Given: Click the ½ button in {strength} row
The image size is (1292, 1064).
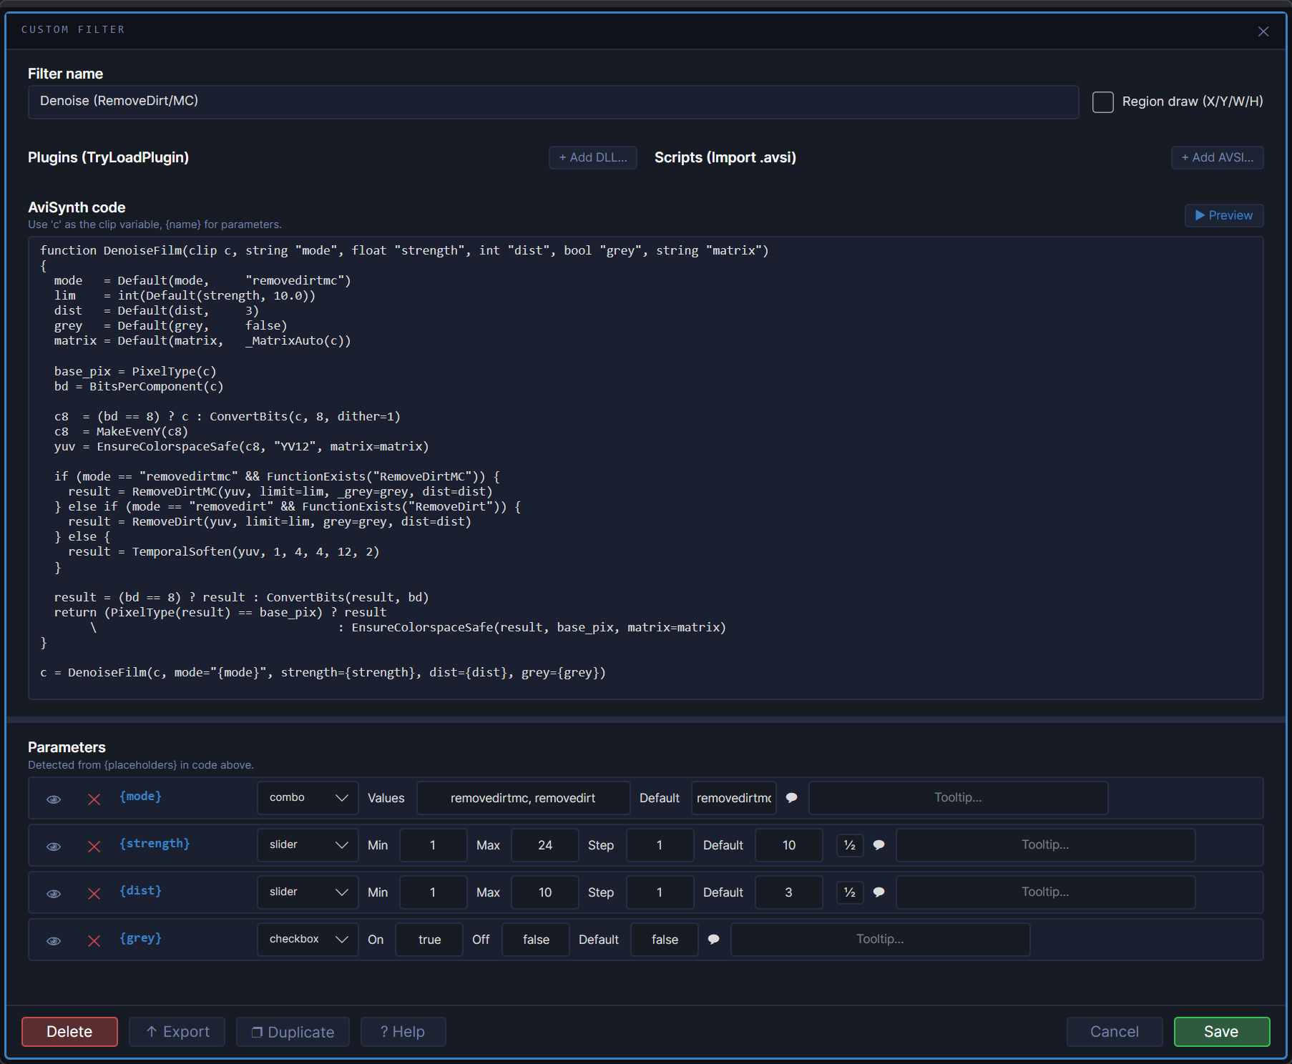Looking at the screenshot, I should tap(849, 845).
